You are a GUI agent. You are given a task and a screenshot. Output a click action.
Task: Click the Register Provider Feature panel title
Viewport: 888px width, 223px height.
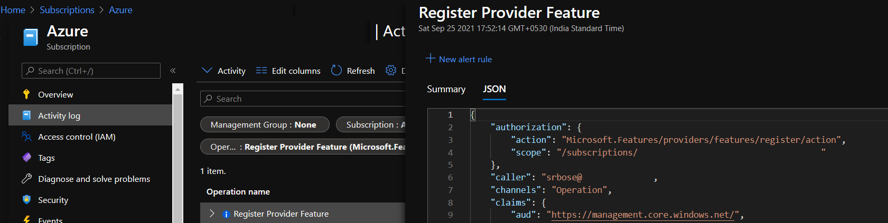coord(509,13)
